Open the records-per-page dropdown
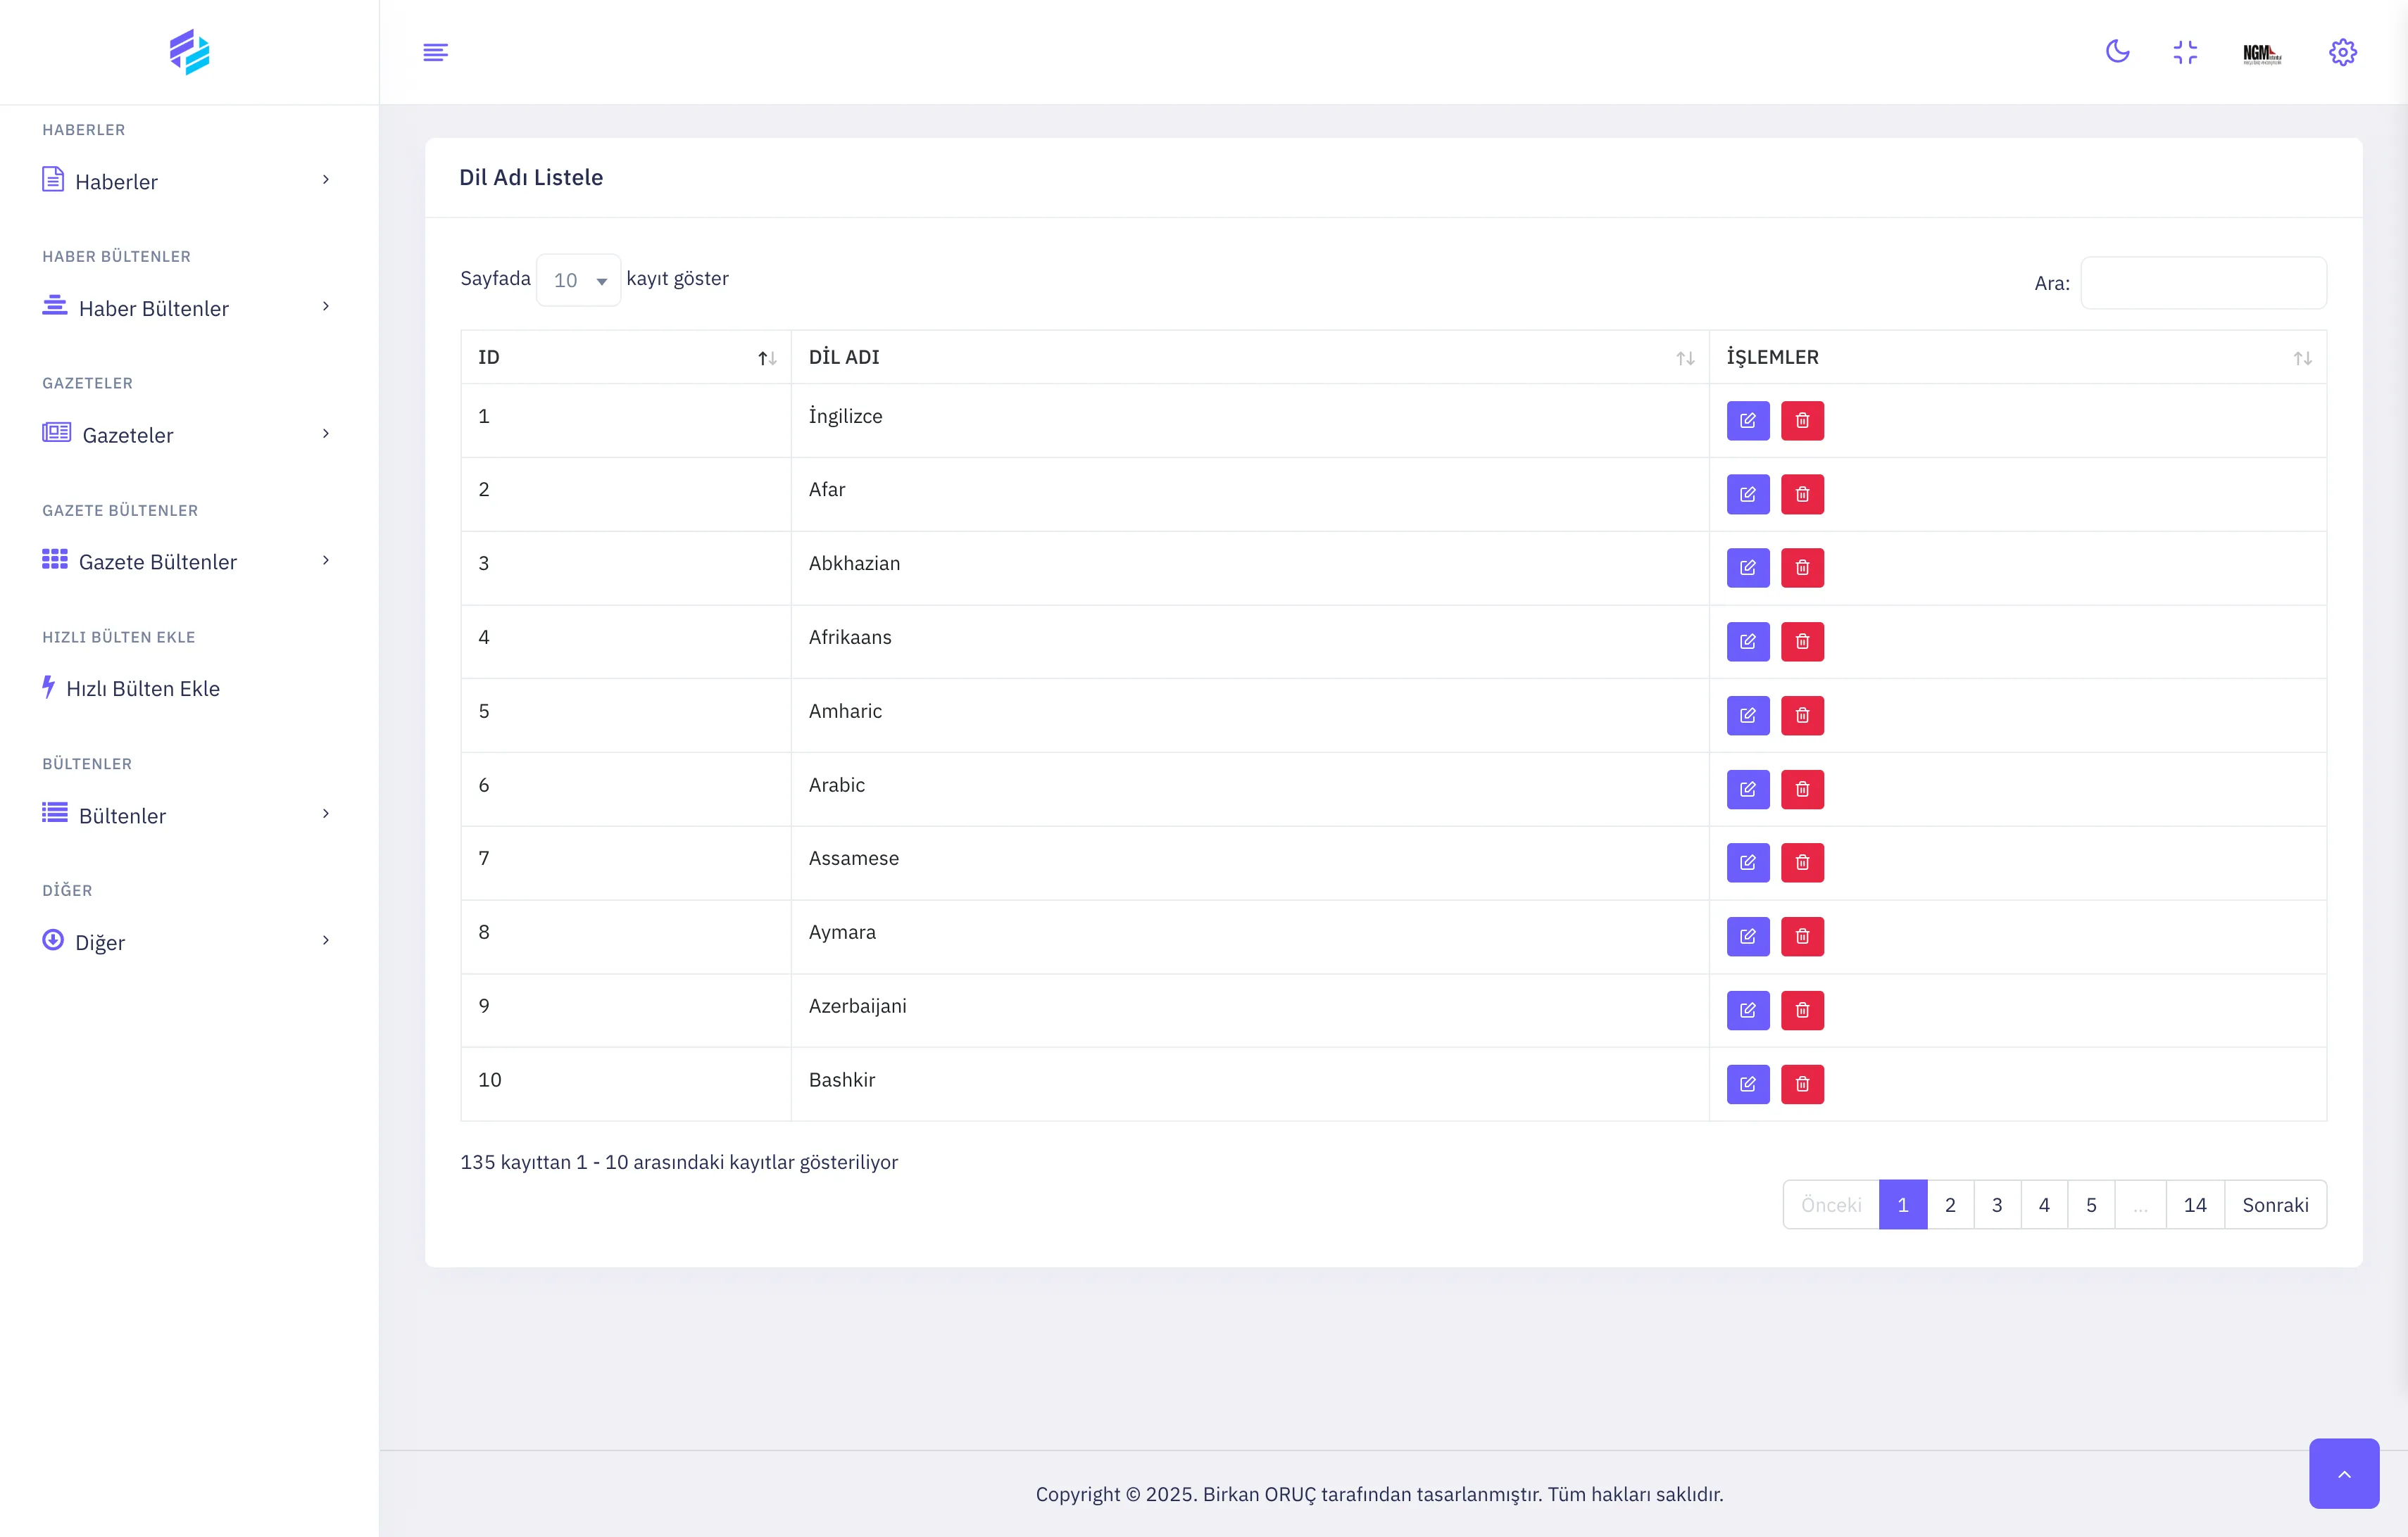Image resolution: width=2408 pixels, height=1537 pixels. pos(579,281)
